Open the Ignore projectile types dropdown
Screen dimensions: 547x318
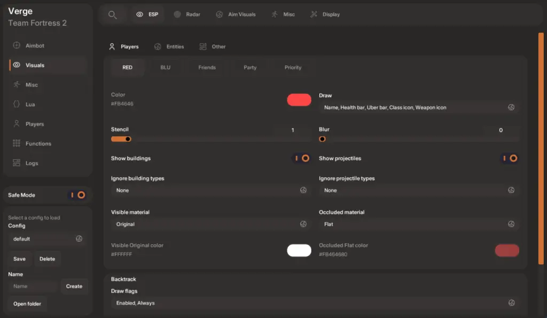click(x=419, y=190)
